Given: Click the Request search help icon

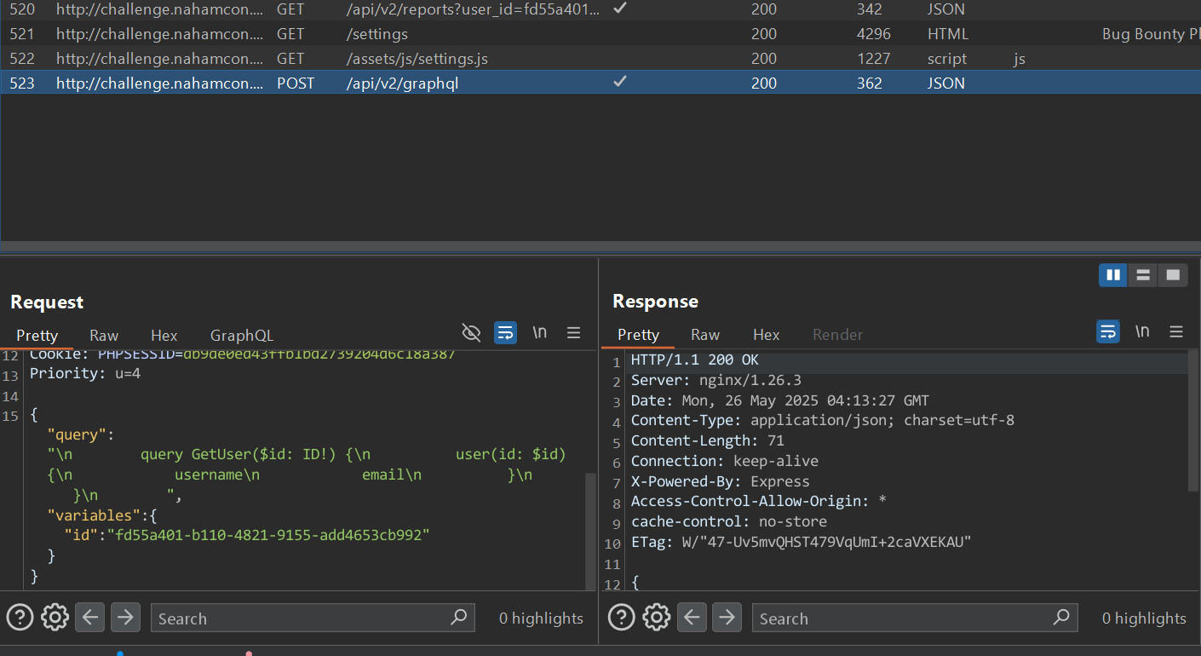Looking at the screenshot, I should pos(20,617).
